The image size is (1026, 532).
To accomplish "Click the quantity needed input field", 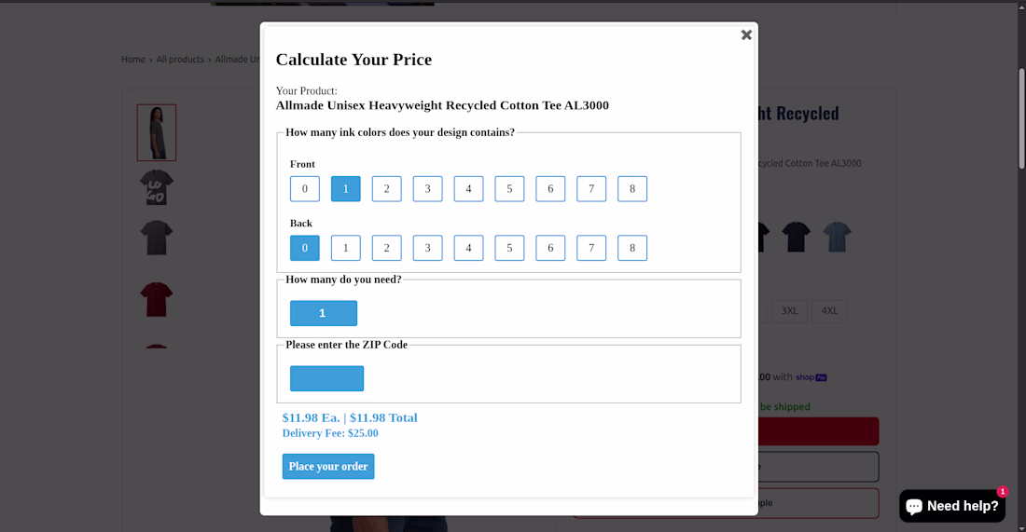I will pyautogui.click(x=324, y=313).
